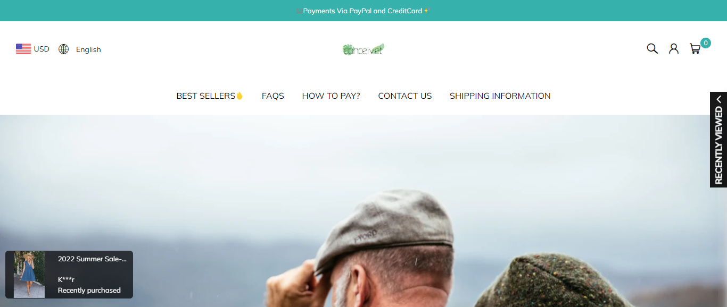Click the green leaf store logo
The height and width of the screenshot is (307, 727).
click(x=363, y=49)
